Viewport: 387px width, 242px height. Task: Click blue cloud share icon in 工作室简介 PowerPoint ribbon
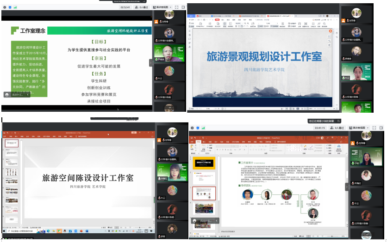click(x=339, y=146)
